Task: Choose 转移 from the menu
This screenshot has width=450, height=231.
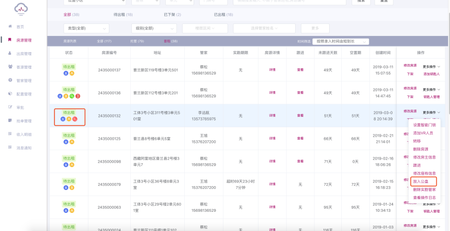Action: click(x=417, y=141)
